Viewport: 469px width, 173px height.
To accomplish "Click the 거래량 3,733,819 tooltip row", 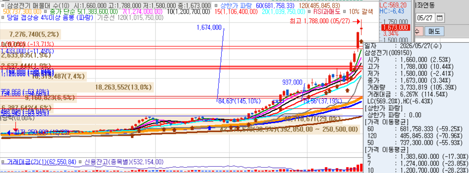I will point(412,87).
